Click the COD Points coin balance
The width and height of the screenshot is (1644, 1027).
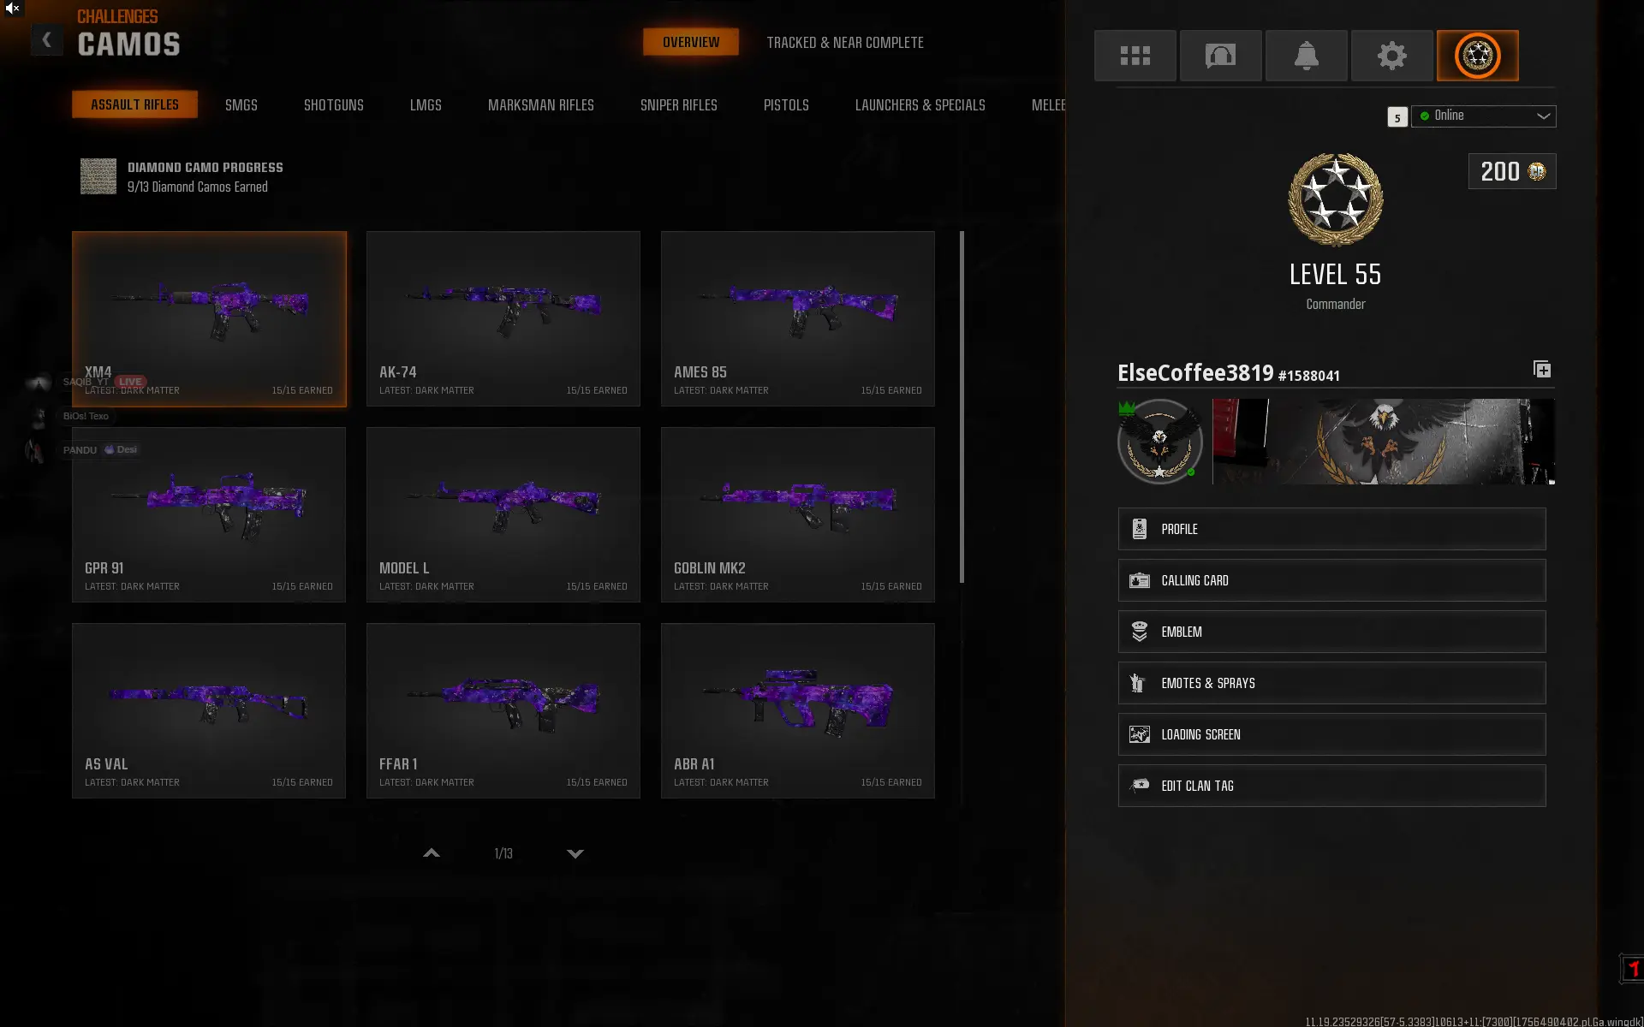(x=1511, y=171)
